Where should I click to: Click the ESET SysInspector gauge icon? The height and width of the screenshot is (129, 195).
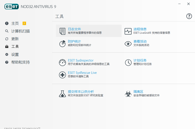(62, 63)
